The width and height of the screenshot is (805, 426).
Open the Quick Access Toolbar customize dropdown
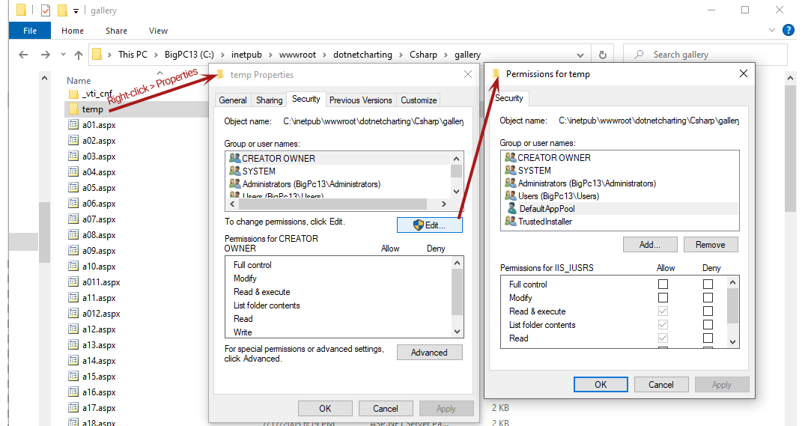pos(76,11)
